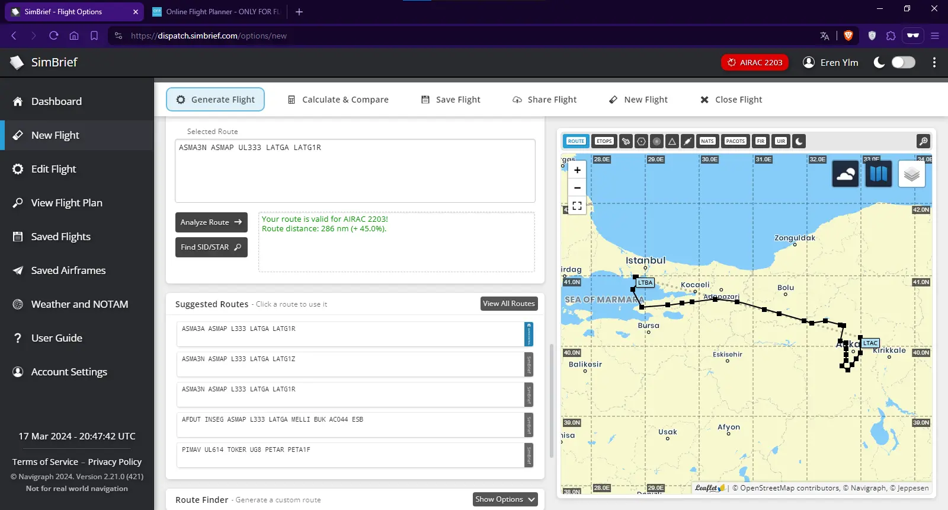Toggle the PACOTS tracks overlay
Viewport: 948px width, 510px height.
click(x=735, y=141)
